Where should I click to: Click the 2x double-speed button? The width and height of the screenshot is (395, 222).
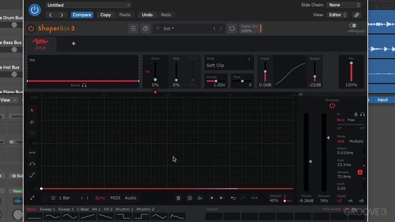[200, 198]
